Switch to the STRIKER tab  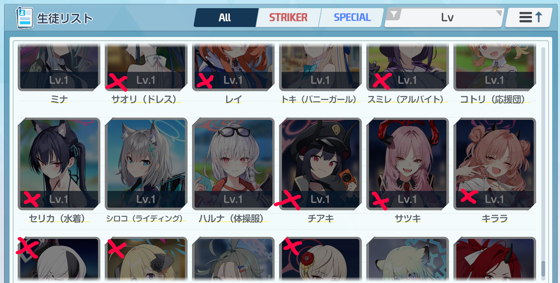coord(288,17)
